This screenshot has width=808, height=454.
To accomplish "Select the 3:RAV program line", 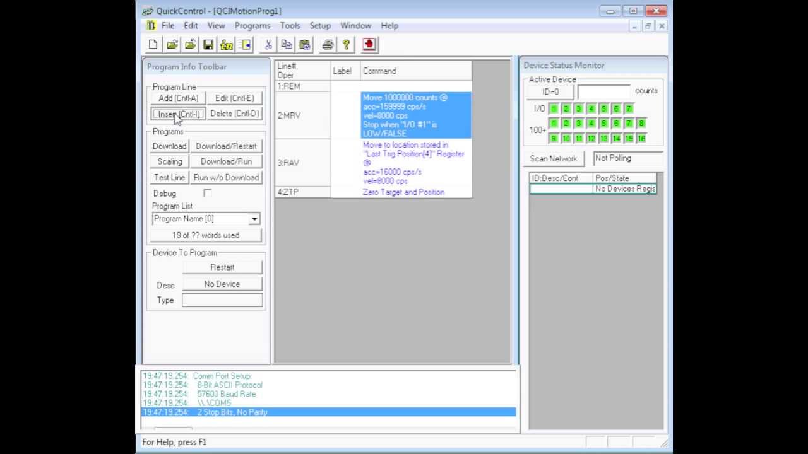I will [x=373, y=163].
